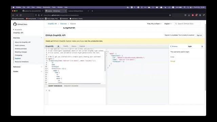Click the browser forward arrow

17,15
